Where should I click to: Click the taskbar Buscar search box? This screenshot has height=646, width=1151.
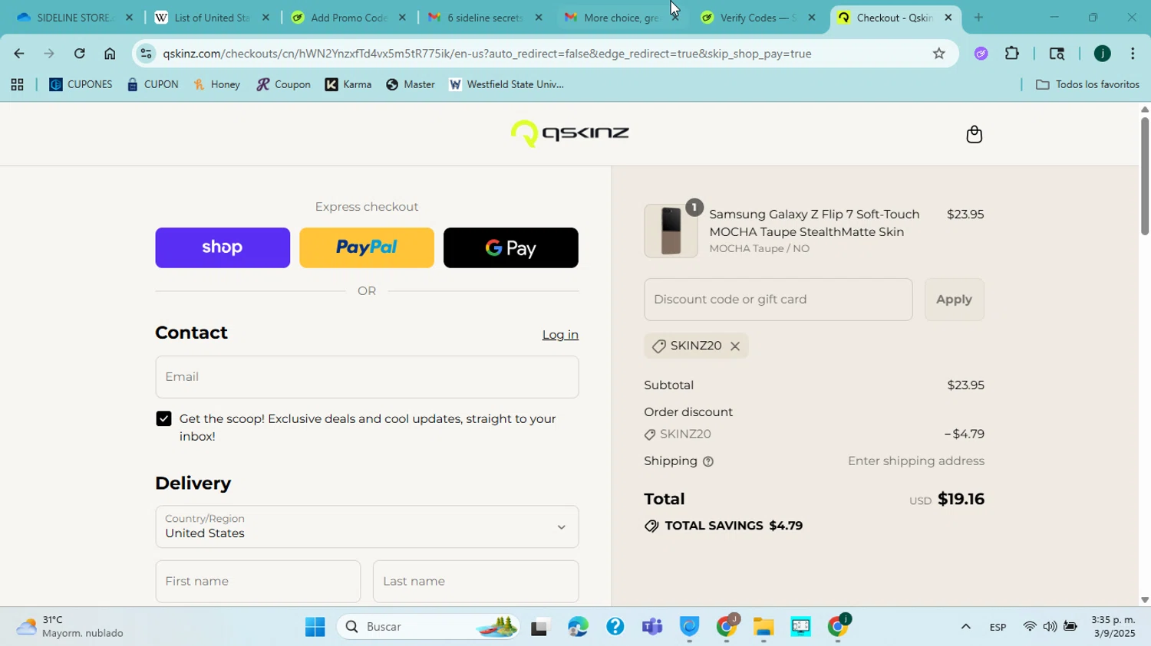pyautogui.click(x=427, y=627)
